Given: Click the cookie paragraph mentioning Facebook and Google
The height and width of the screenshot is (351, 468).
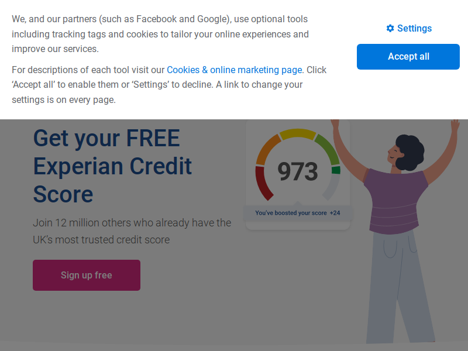Looking at the screenshot, I should 160,34.
